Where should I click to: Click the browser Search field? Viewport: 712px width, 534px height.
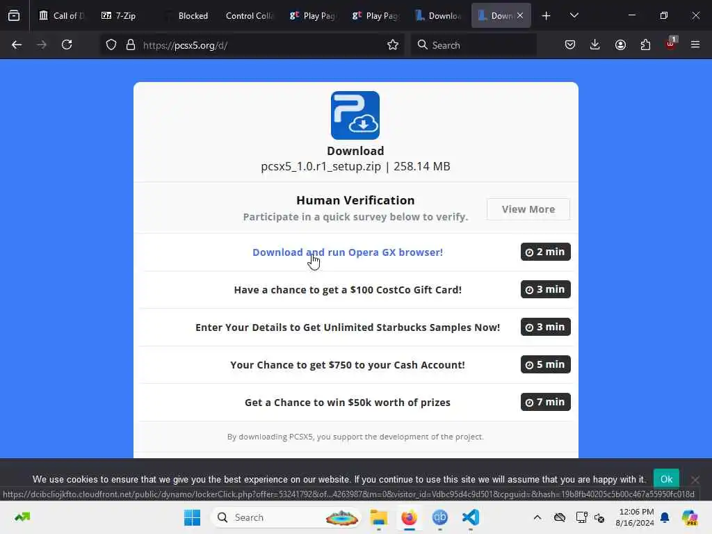tap(474, 45)
